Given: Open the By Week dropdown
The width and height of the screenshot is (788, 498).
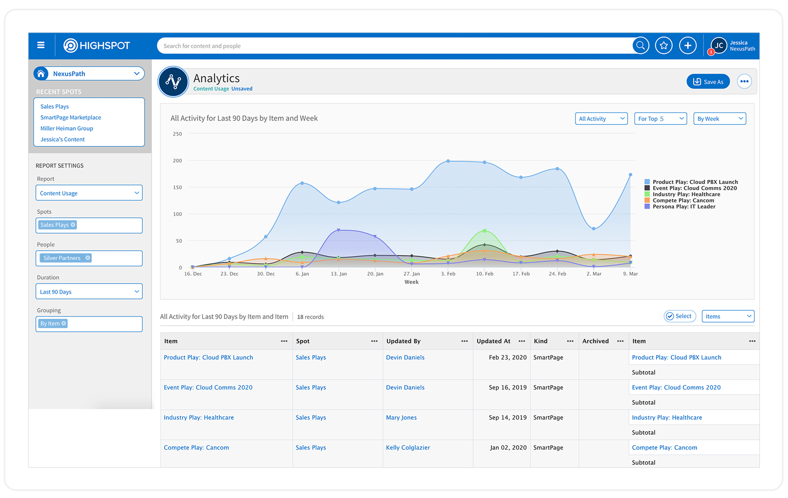Looking at the screenshot, I should [x=719, y=119].
